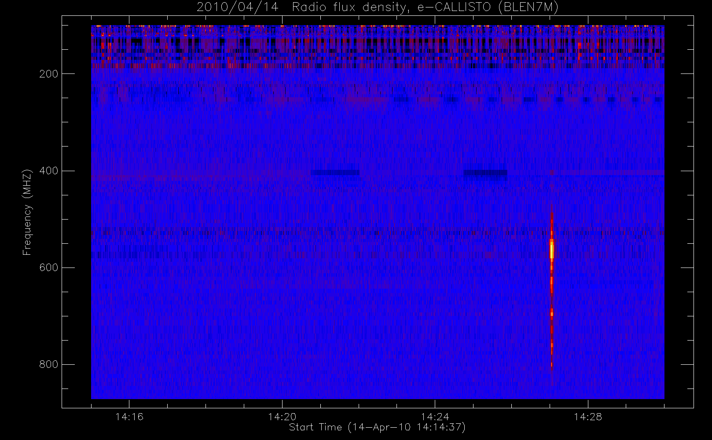The image size is (712, 440).
Task: Select the 600 frequency tick label
Action: pyautogui.click(x=48, y=268)
